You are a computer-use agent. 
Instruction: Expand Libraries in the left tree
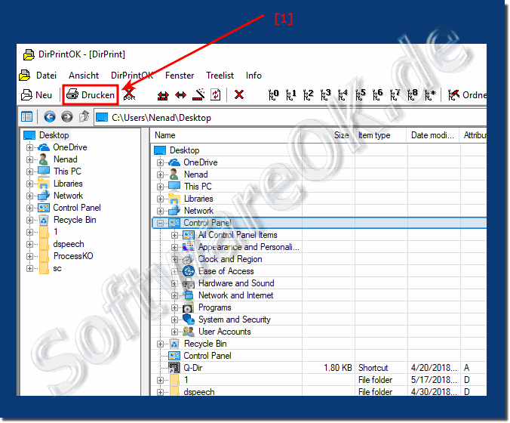pos(29,184)
